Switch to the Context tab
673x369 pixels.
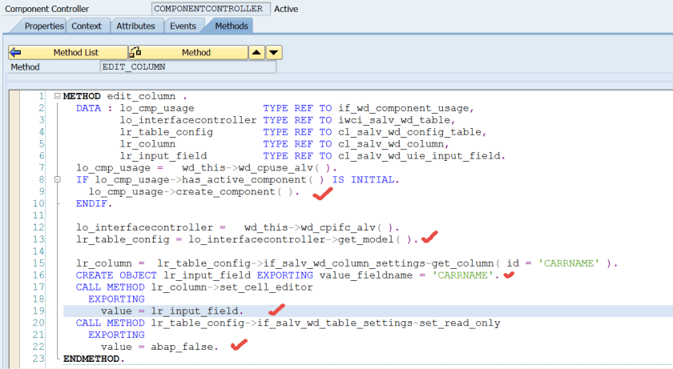click(x=87, y=26)
